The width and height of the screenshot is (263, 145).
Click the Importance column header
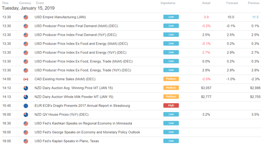[168, 3]
